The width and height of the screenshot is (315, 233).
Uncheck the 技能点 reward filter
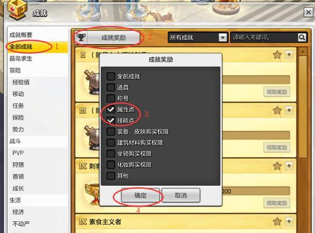111,121
